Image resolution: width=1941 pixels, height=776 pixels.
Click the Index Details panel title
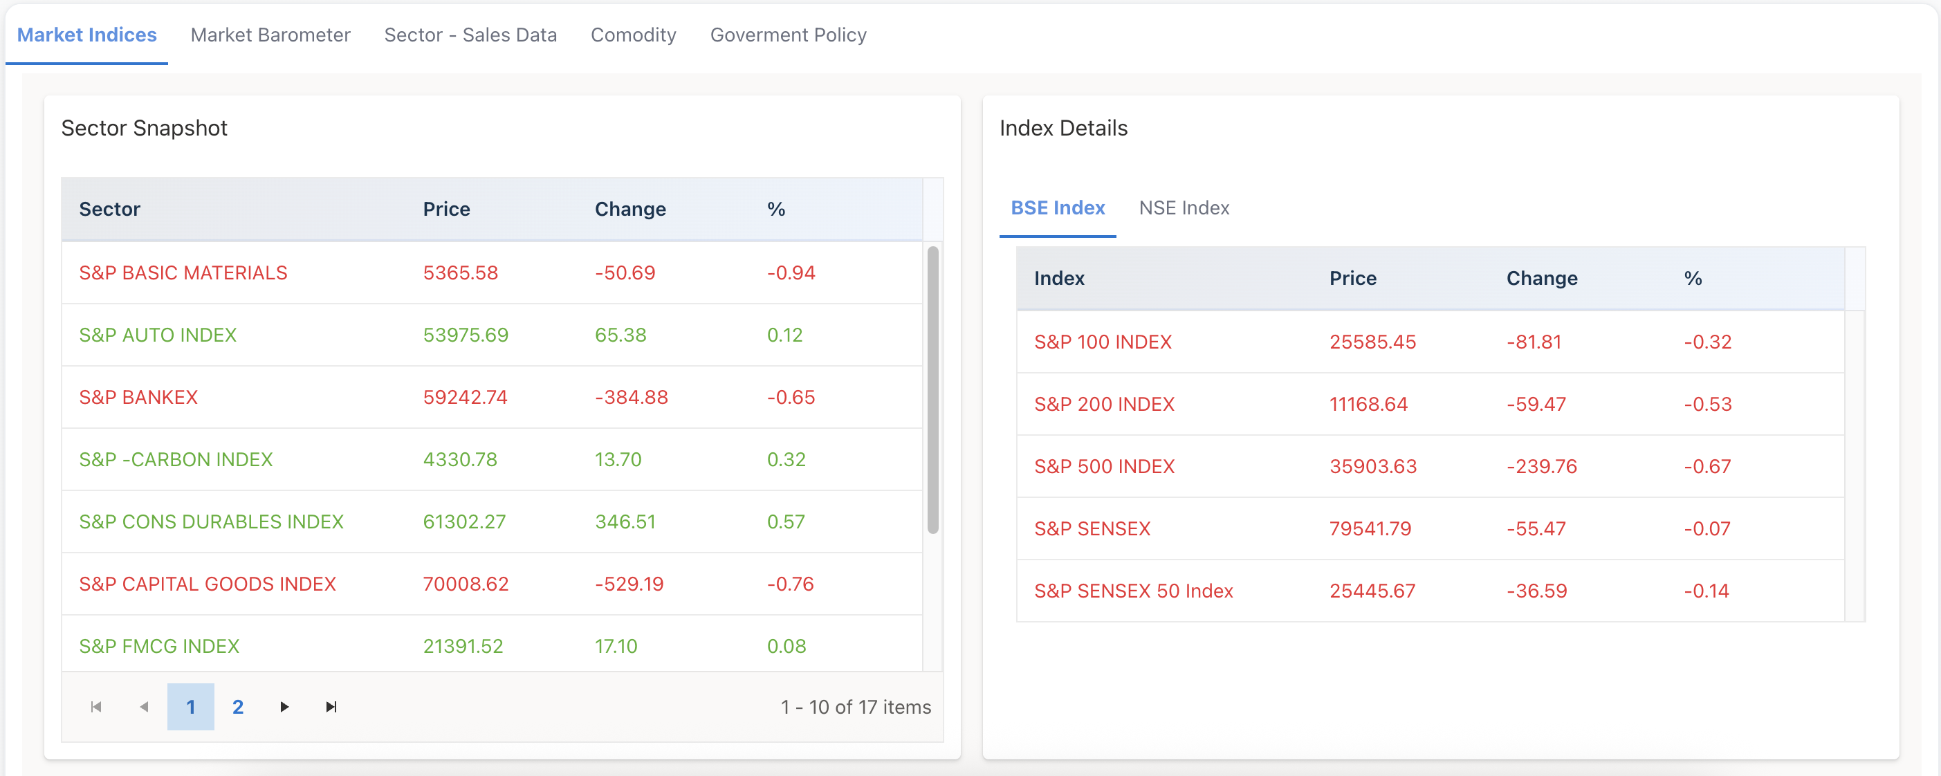point(1063,128)
